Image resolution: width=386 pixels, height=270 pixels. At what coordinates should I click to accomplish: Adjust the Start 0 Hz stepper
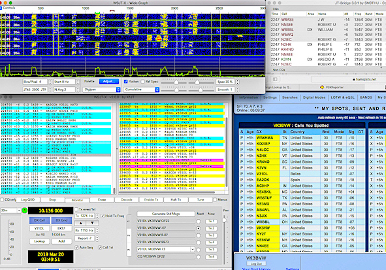(x=78, y=82)
